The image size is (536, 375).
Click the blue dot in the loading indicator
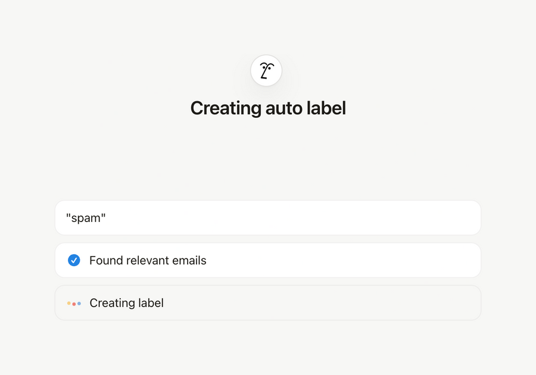pyautogui.click(x=79, y=304)
